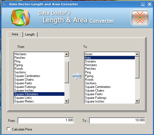Click the orange starburst logo button
The width and height of the screenshot is (154, 135).
click(x=140, y=18)
